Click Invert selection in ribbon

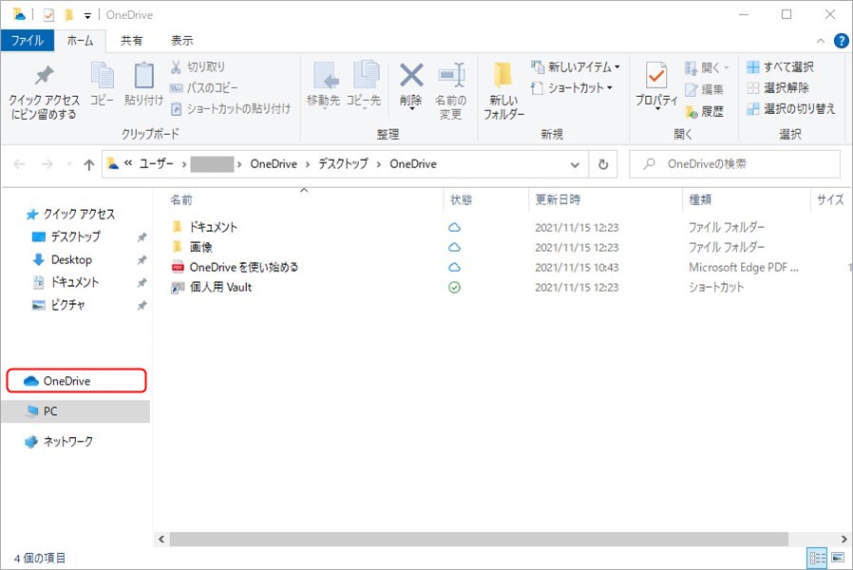pos(791,109)
